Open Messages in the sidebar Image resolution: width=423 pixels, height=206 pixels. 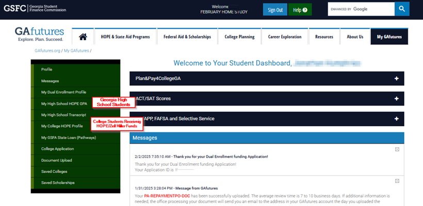(x=75, y=81)
